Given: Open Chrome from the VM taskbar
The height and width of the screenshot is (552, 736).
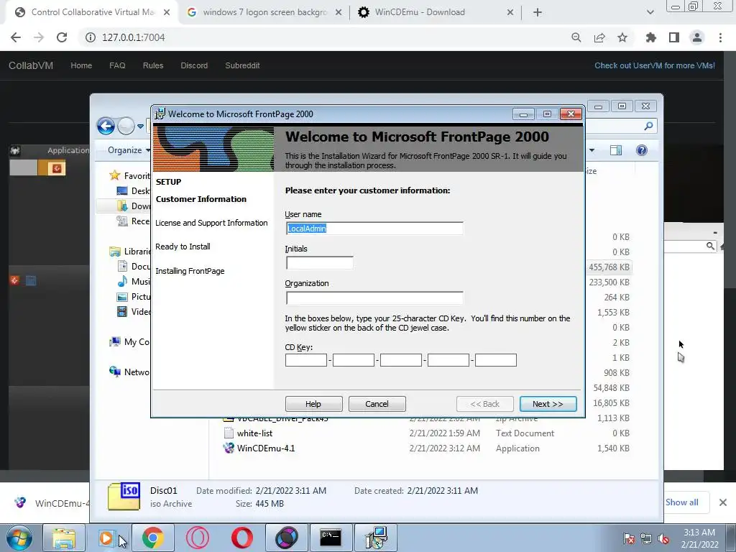Looking at the screenshot, I should tap(152, 538).
